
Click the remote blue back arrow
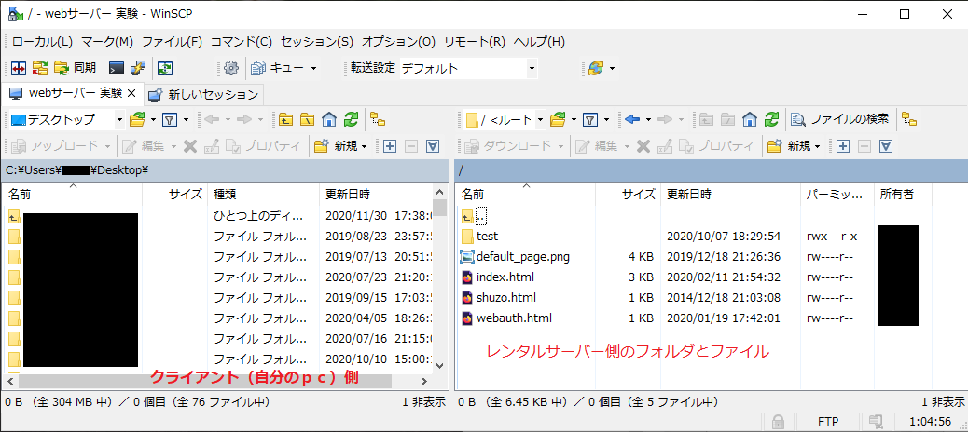pos(631,119)
